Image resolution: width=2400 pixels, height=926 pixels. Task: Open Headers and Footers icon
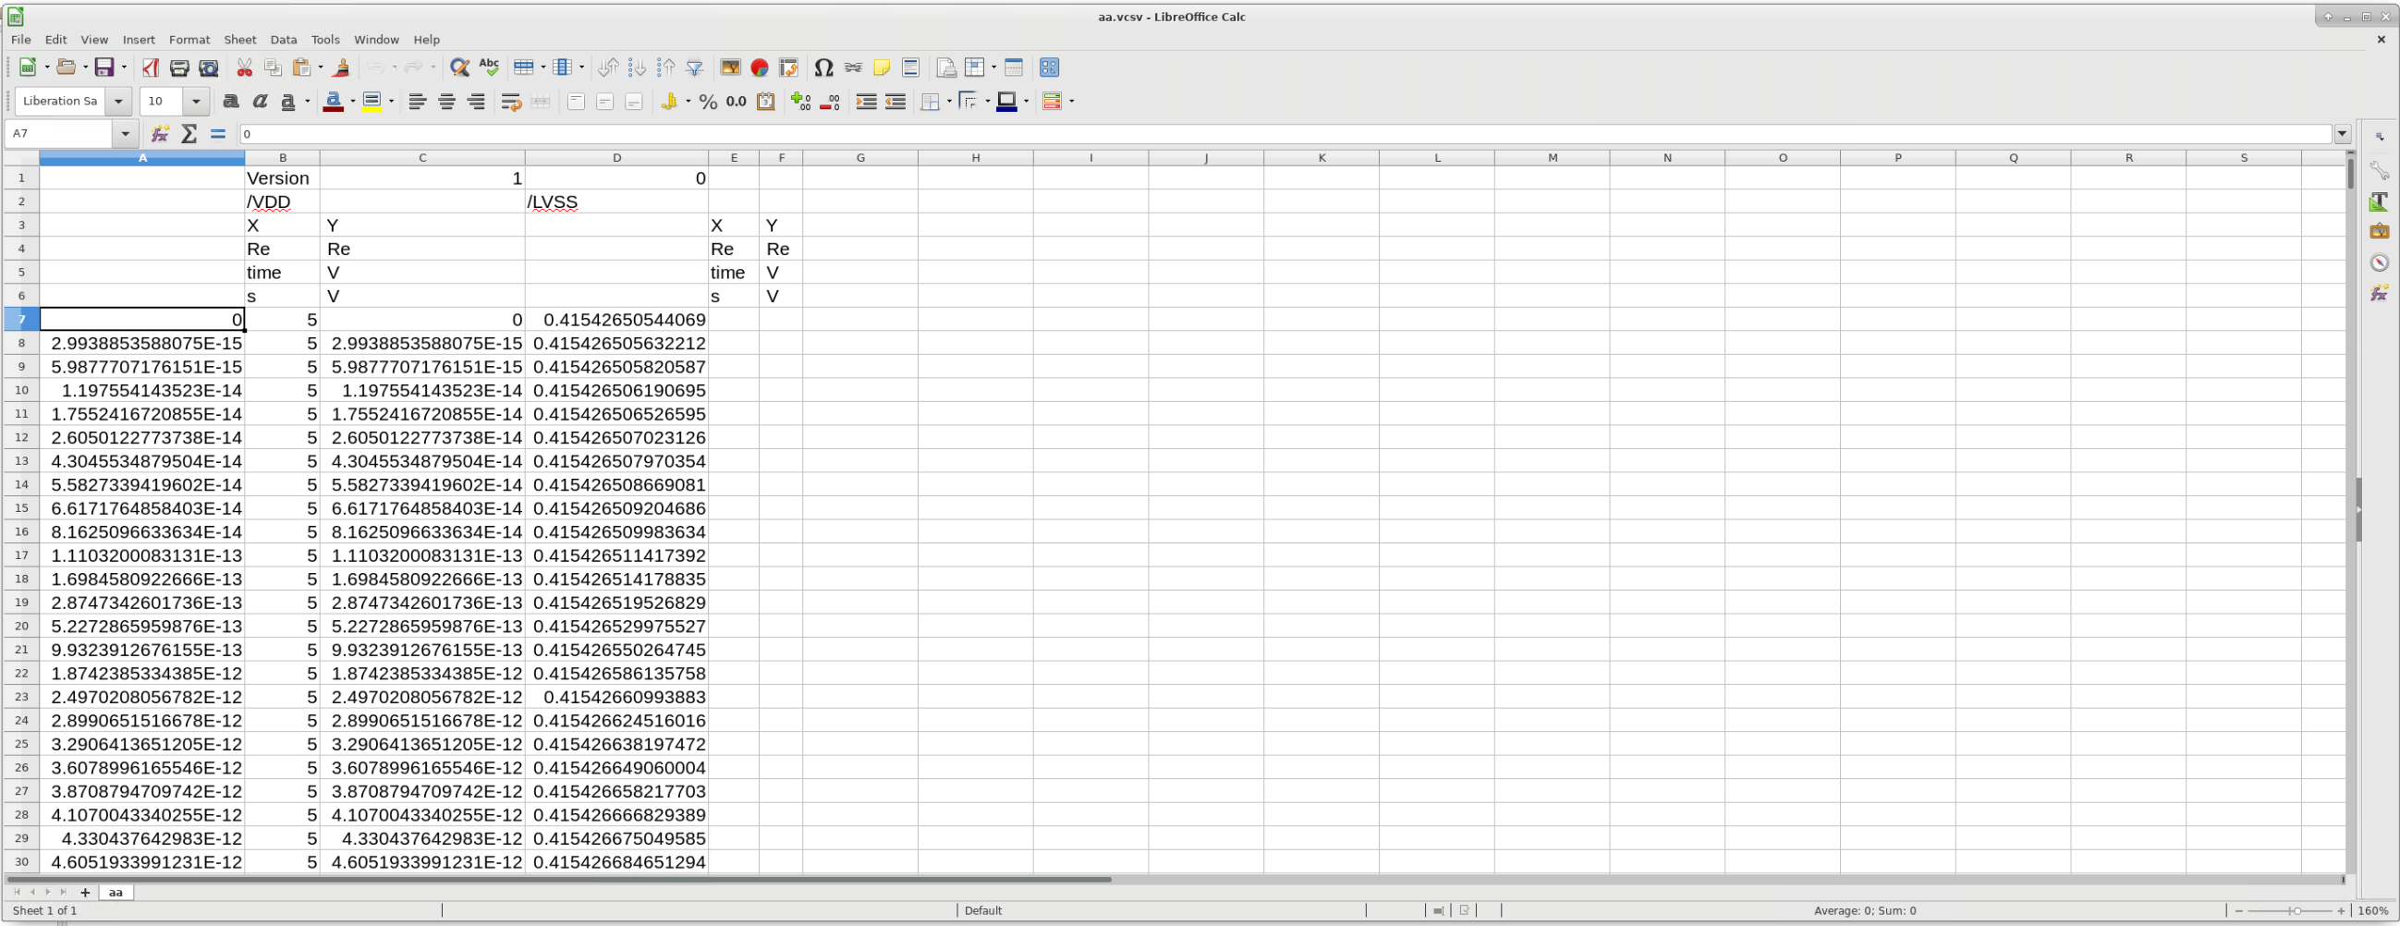910,67
